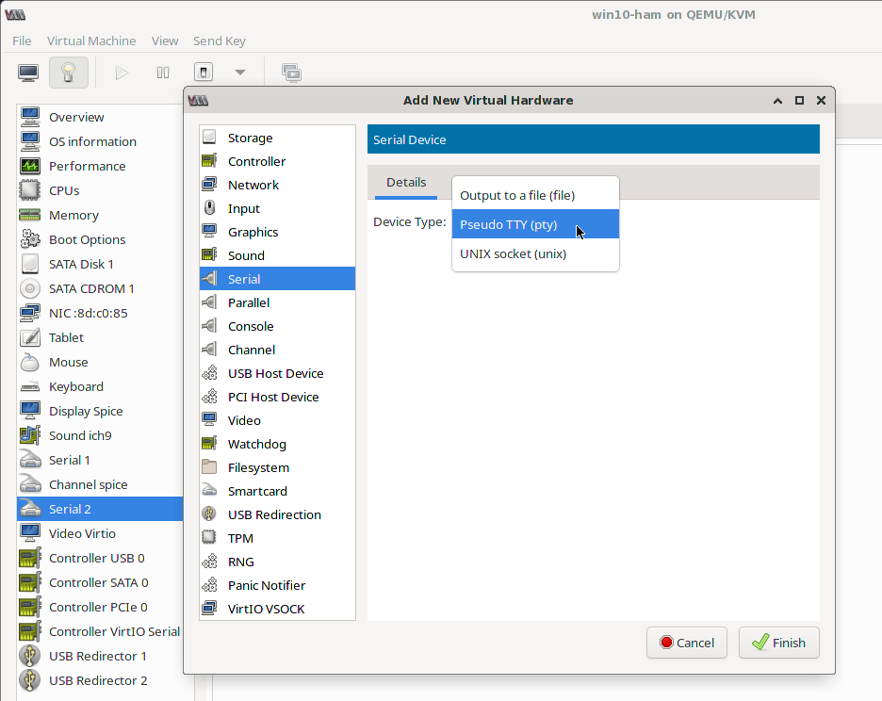This screenshot has width=882, height=701.
Task: Open the shutdown options dropdown arrow
Action: [x=239, y=72]
